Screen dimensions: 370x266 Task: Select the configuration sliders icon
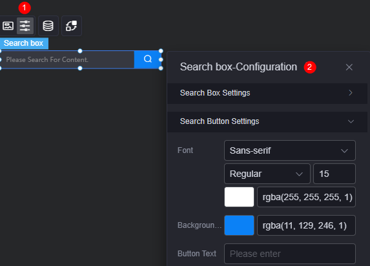click(25, 26)
